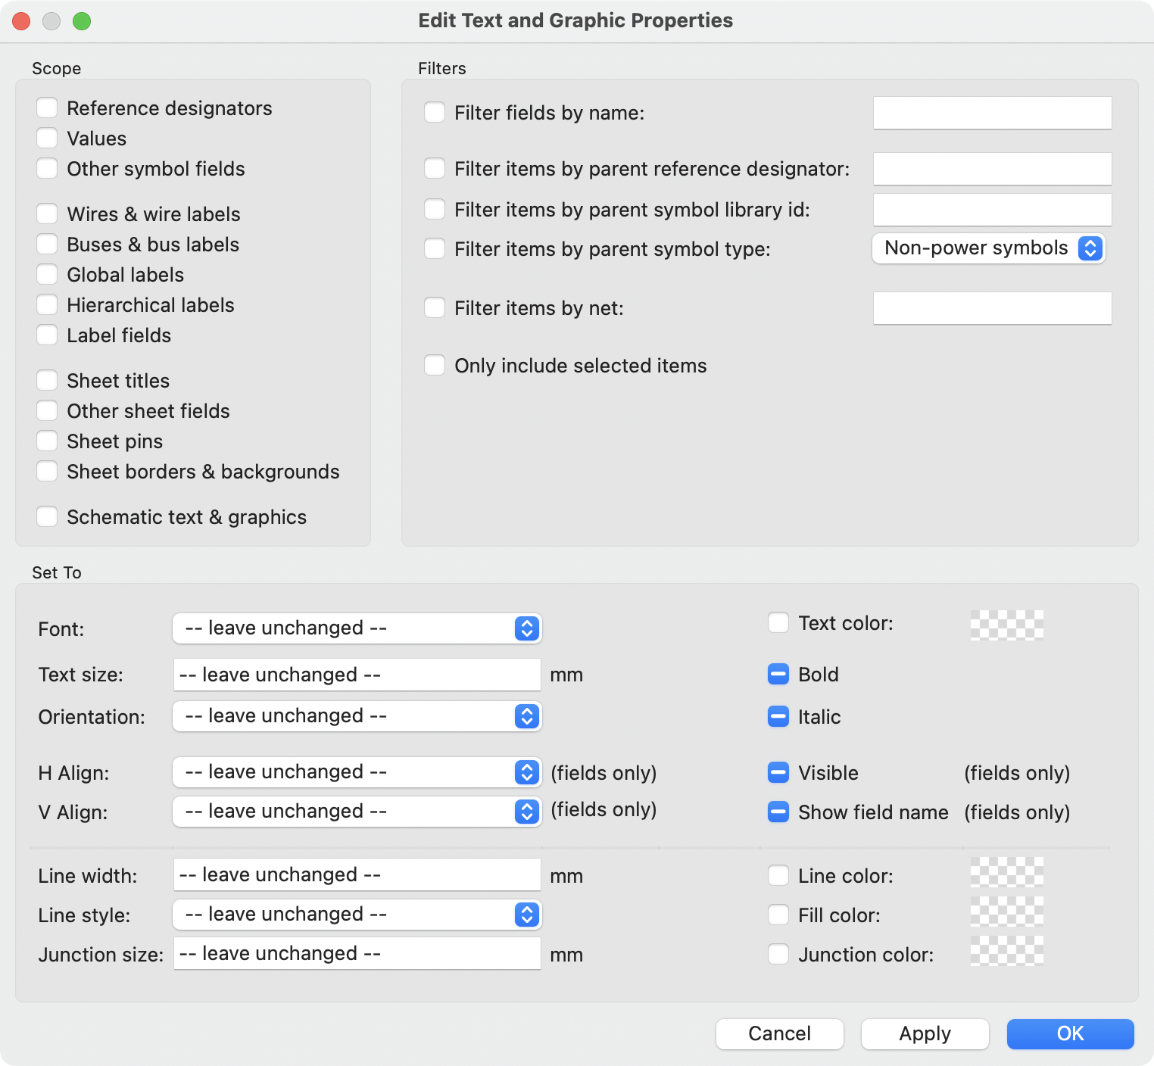The image size is (1154, 1066).
Task: Toggle the Visible fields setting
Action: [x=778, y=772]
